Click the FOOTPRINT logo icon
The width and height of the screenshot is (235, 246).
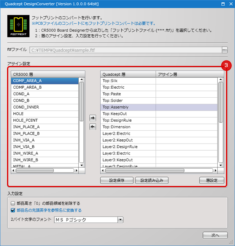(x=18, y=26)
